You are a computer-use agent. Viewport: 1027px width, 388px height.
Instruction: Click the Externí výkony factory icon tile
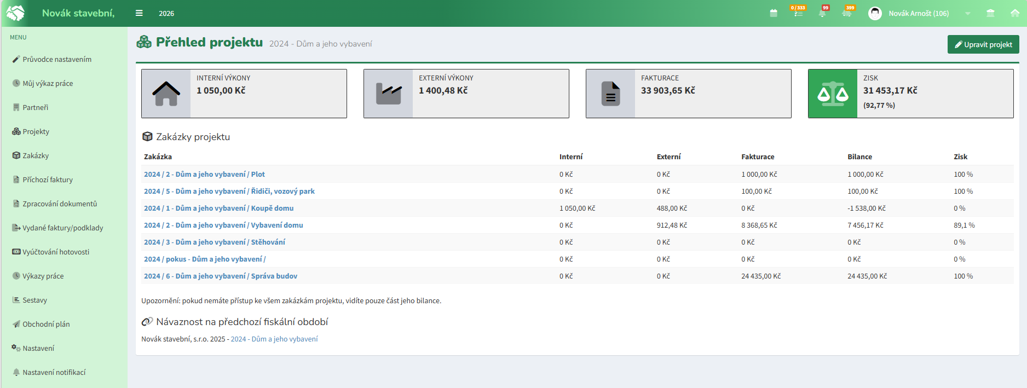click(388, 94)
